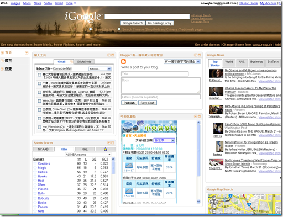Maximize the Blogger gadget
This screenshot has height=217, width=283.
199,55
